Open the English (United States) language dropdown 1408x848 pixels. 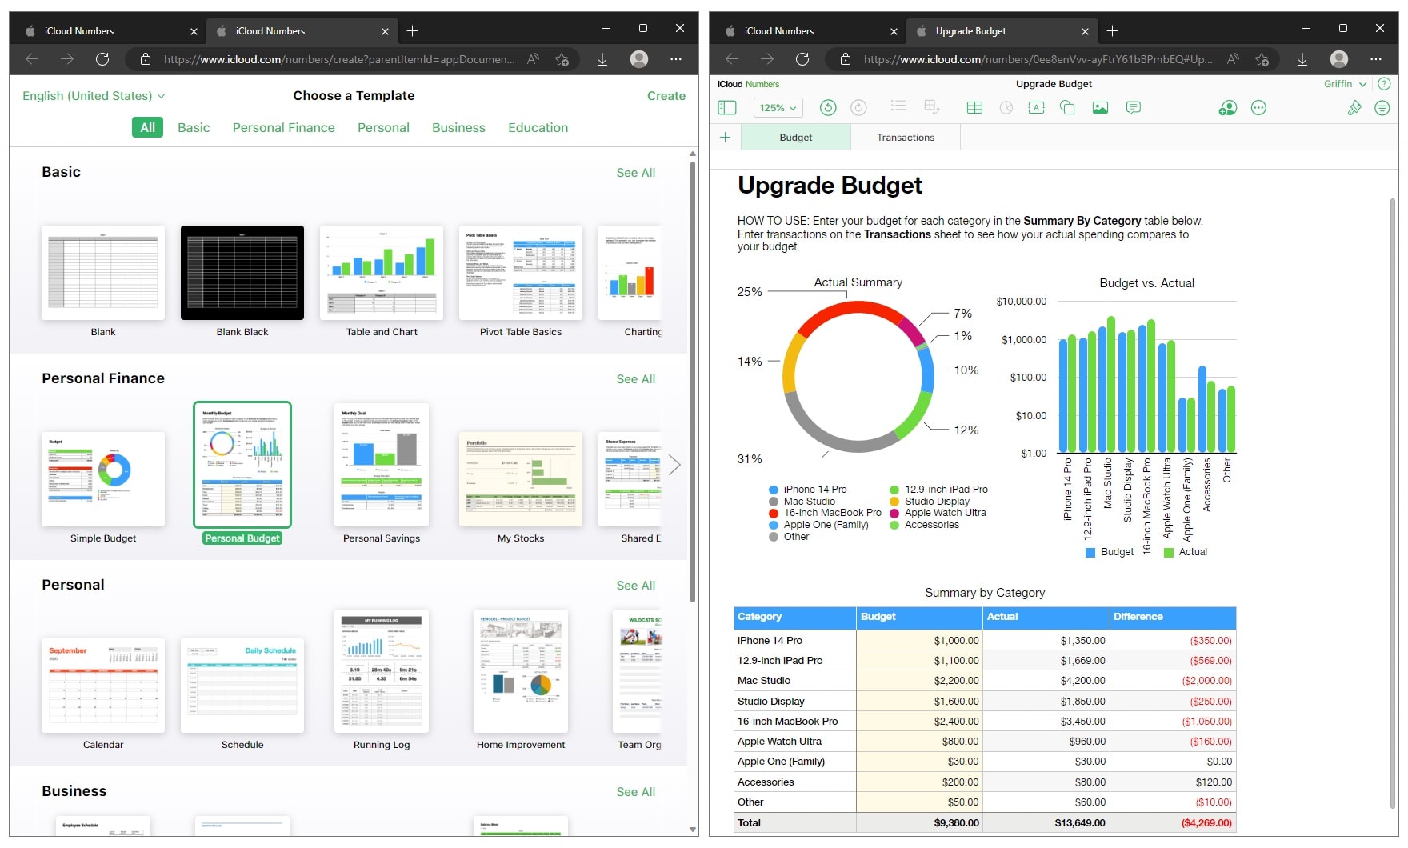coord(94,96)
